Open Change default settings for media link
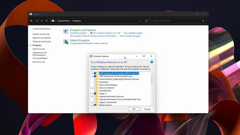The height and width of the screenshot is (135, 240). click(89, 43)
